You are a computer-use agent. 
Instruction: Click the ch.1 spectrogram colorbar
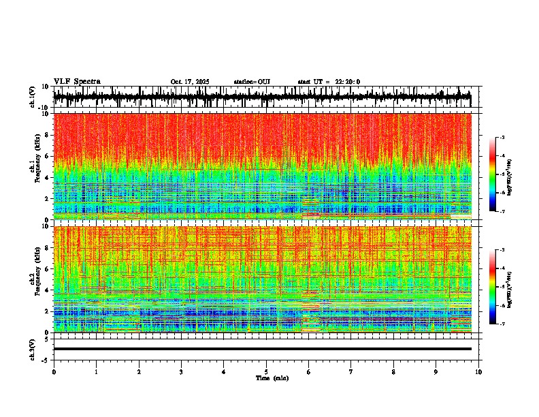click(492, 174)
